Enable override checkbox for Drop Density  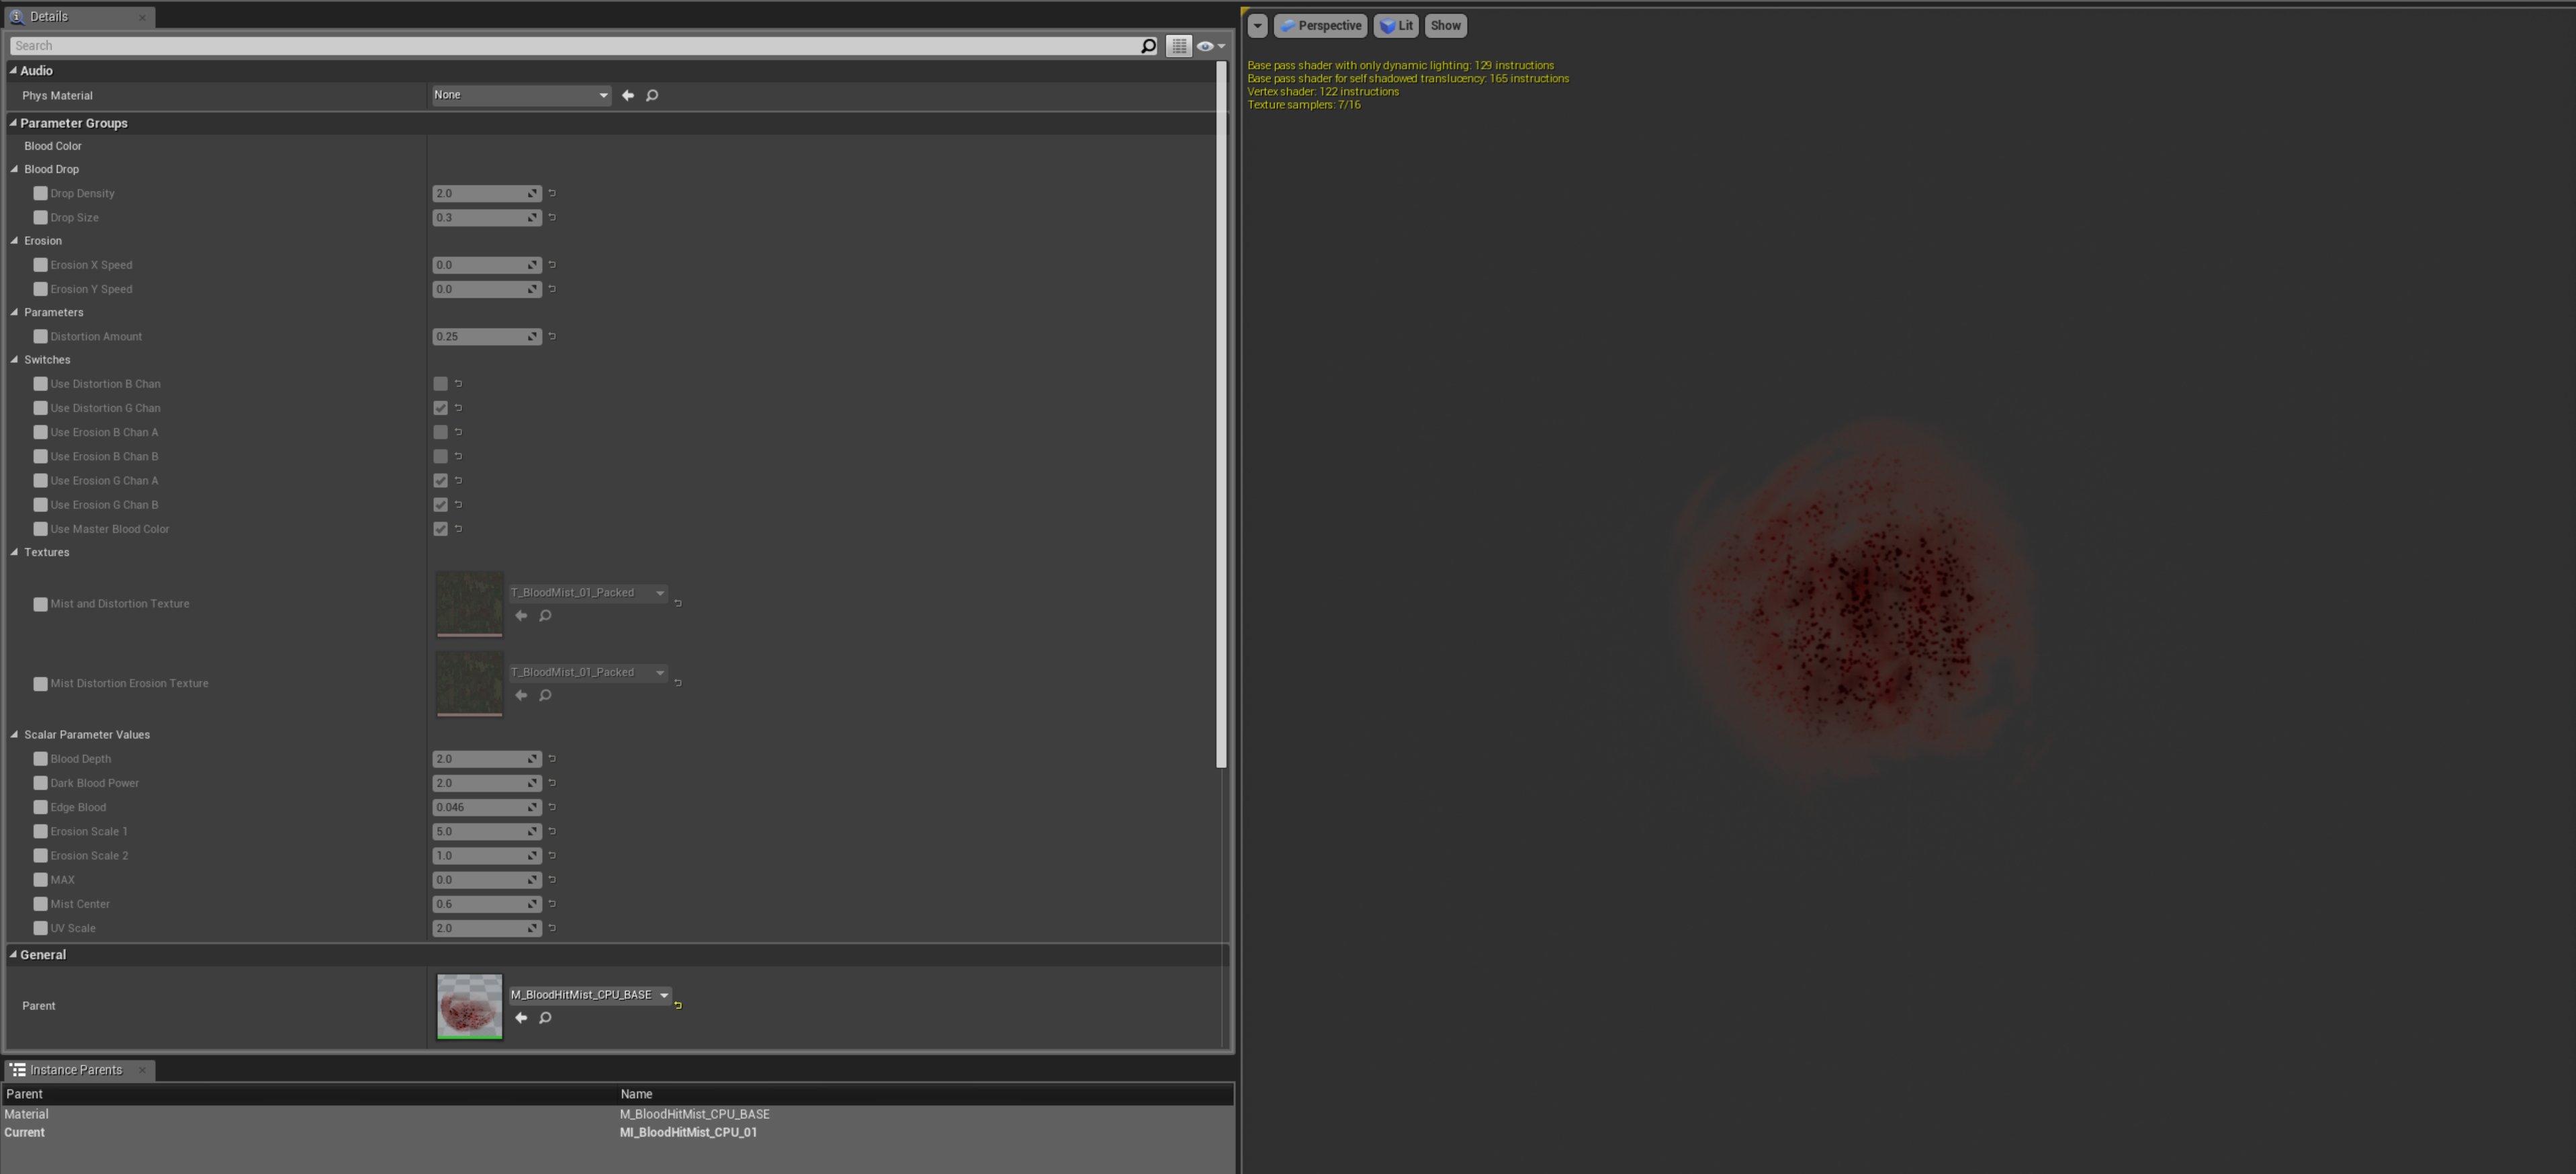(40, 193)
